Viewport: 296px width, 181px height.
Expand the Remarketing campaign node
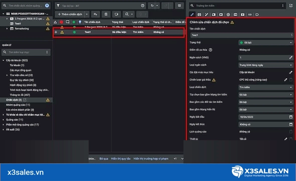(7, 29)
